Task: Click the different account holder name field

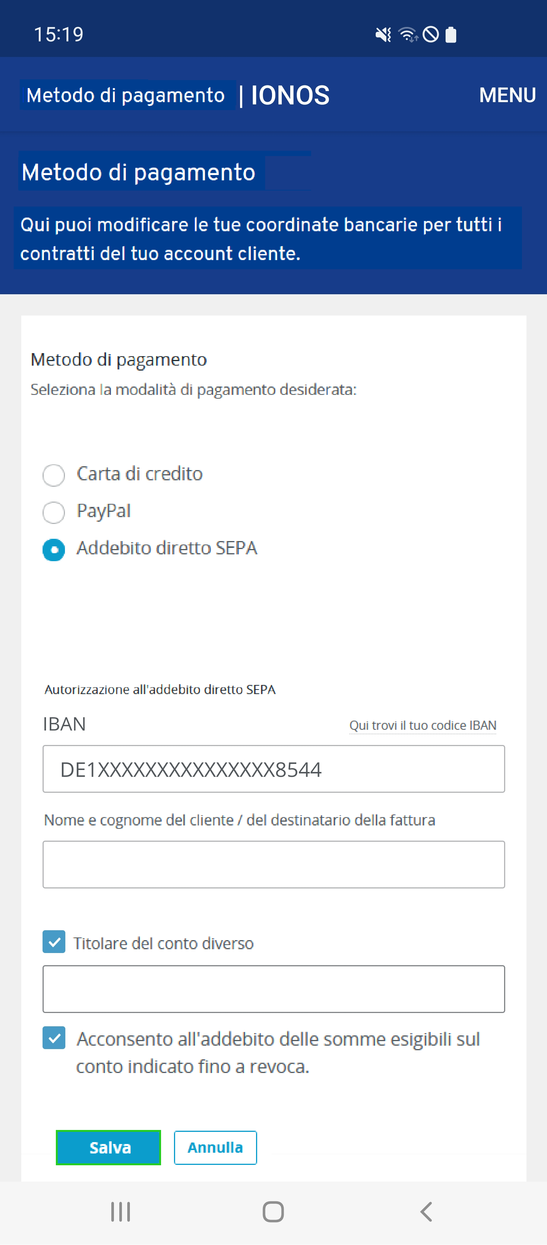Action: coord(274,989)
